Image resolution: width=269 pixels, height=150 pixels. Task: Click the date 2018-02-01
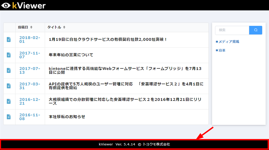(x=30, y=39)
